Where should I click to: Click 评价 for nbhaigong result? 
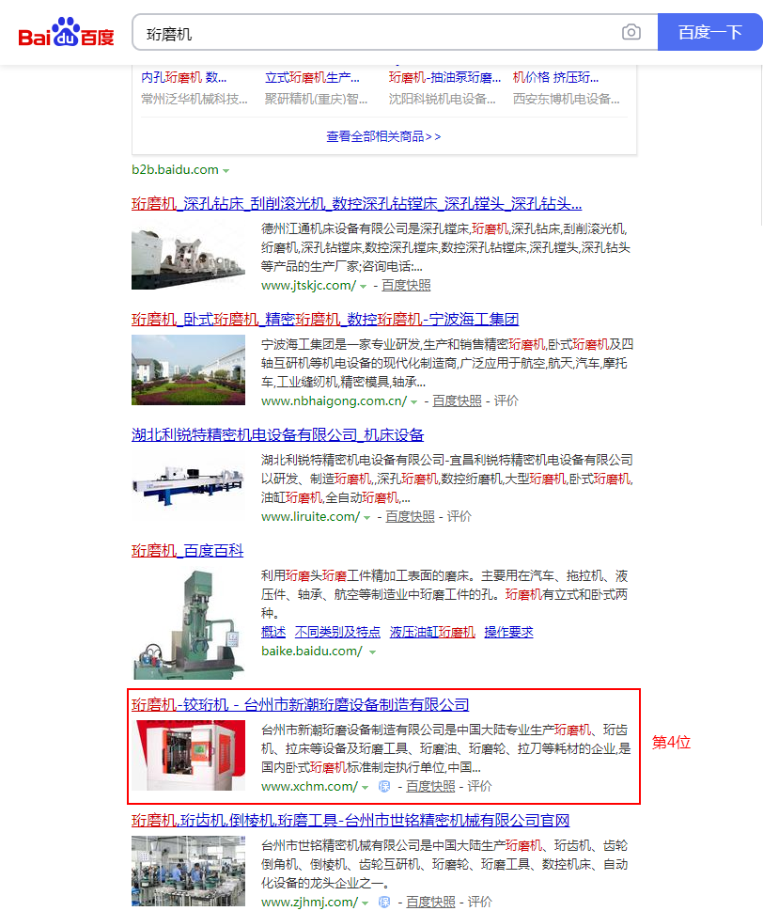point(506,401)
